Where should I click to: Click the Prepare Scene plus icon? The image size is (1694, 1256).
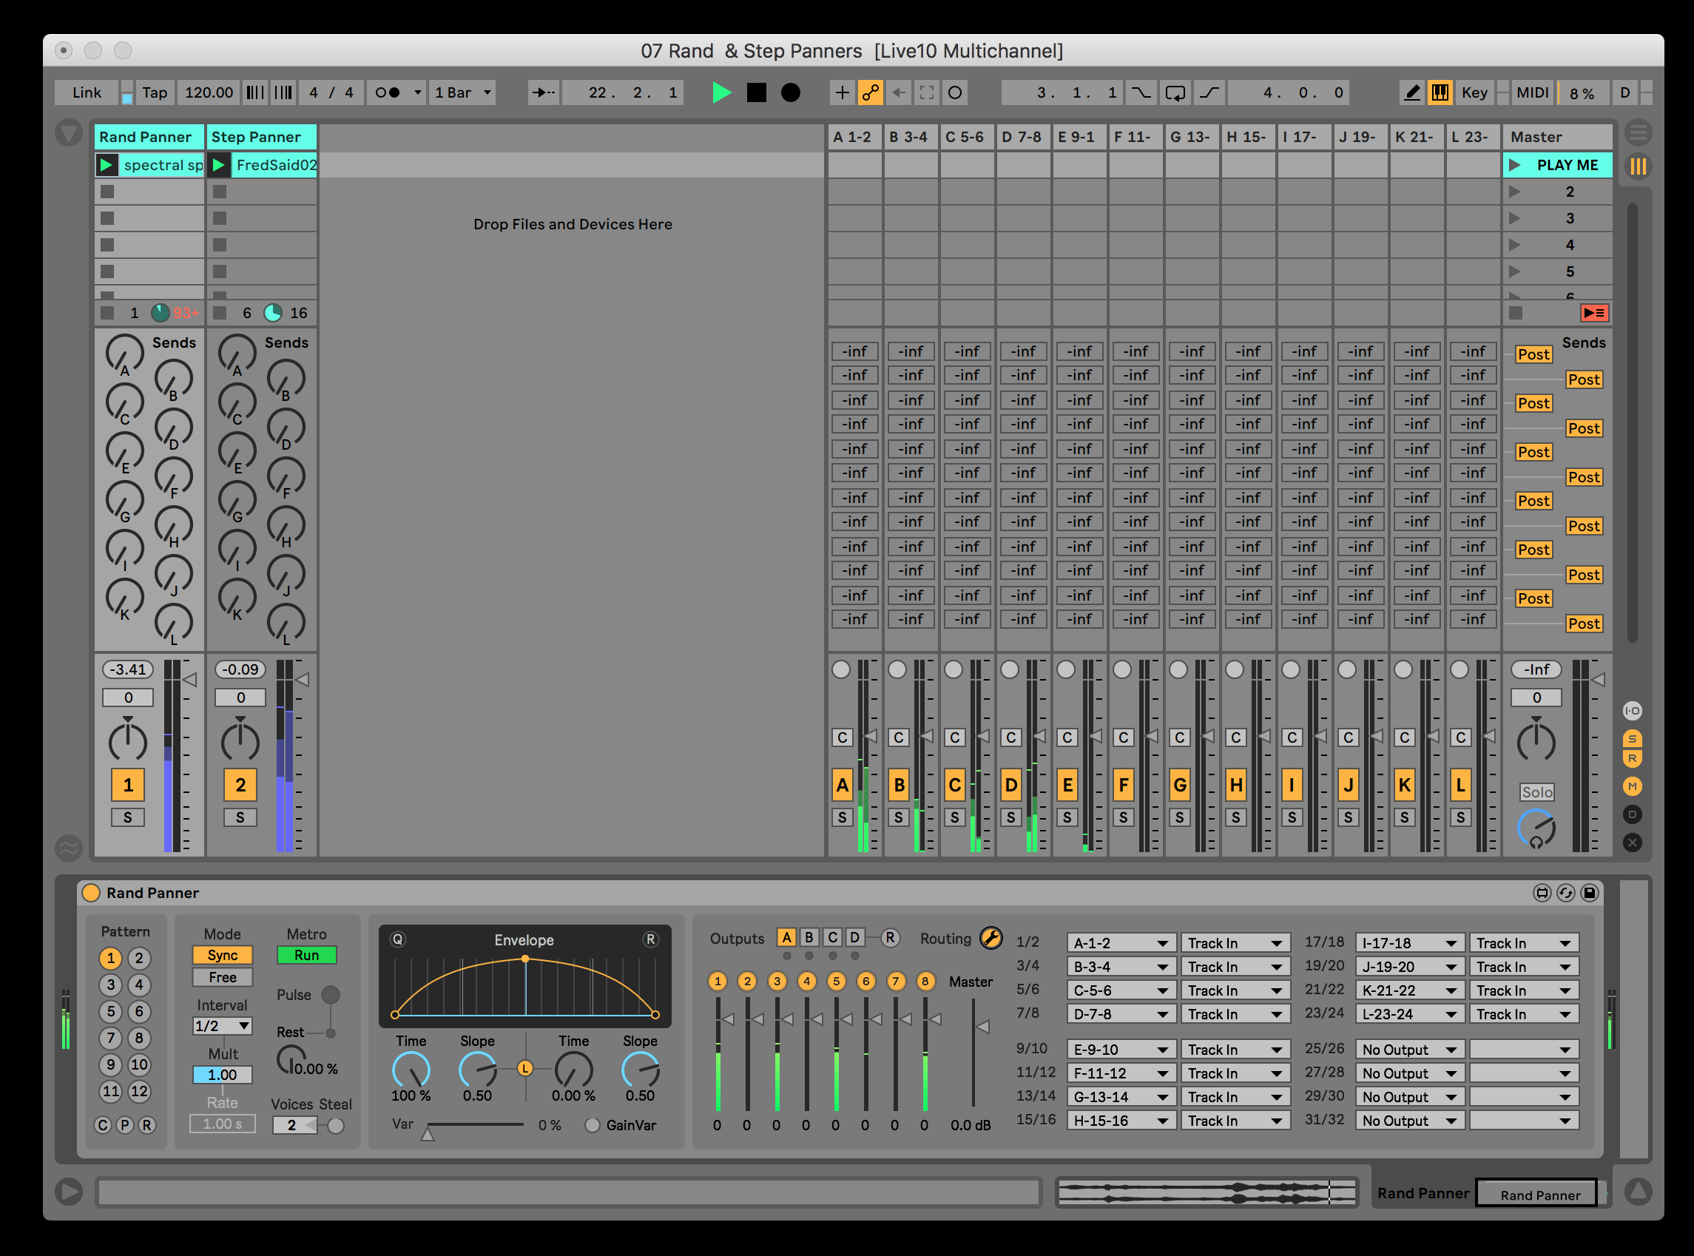[x=843, y=92]
